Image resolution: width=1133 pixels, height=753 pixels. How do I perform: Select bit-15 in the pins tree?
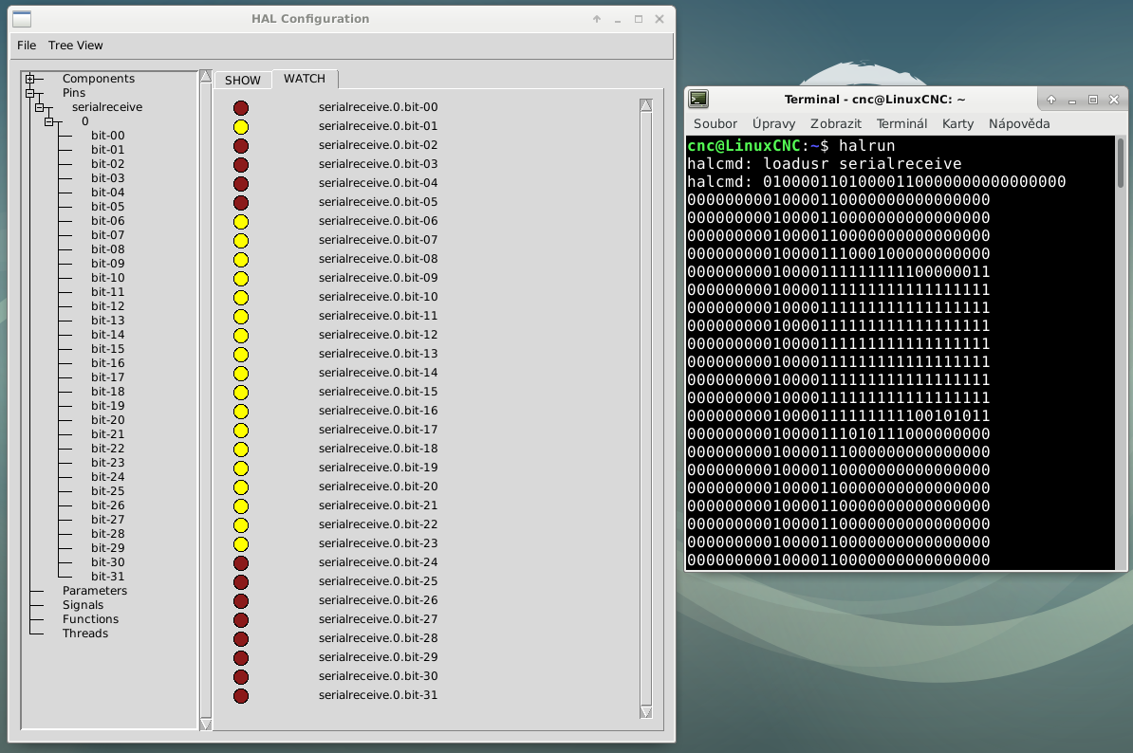point(107,349)
